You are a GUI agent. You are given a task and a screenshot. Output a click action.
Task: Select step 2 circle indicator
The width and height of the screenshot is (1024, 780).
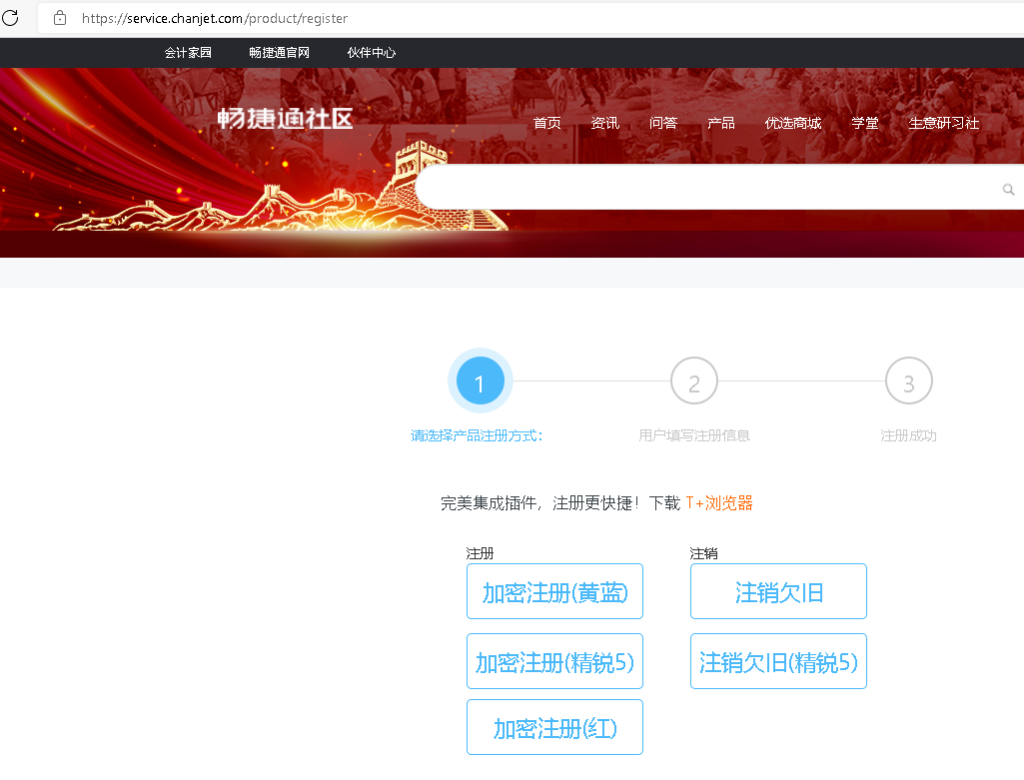pos(694,382)
